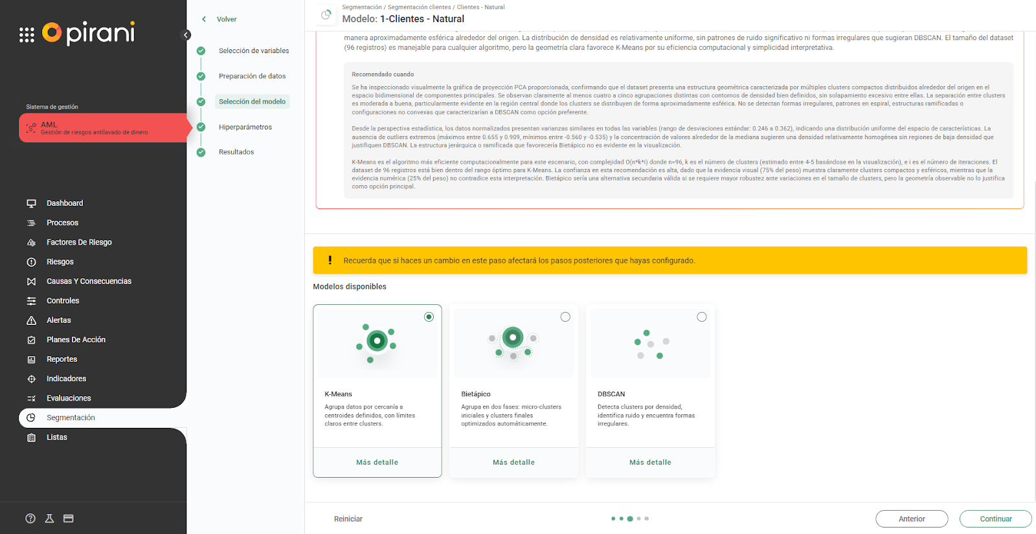Image resolution: width=1036 pixels, height=534 pixels.
Task: Click the active step progress dot
Action: click(630, 518)
